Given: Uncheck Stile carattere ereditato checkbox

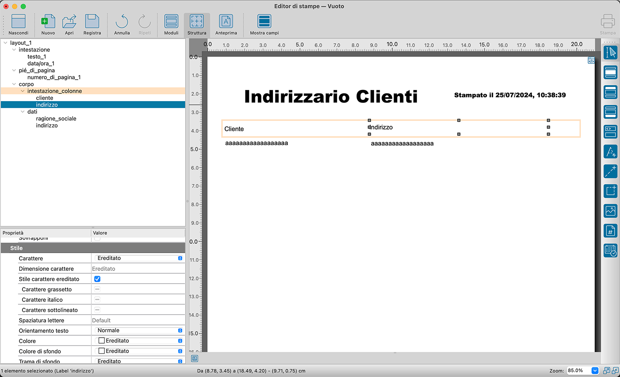Looking at the screenshot, I should tap(97, 279).
